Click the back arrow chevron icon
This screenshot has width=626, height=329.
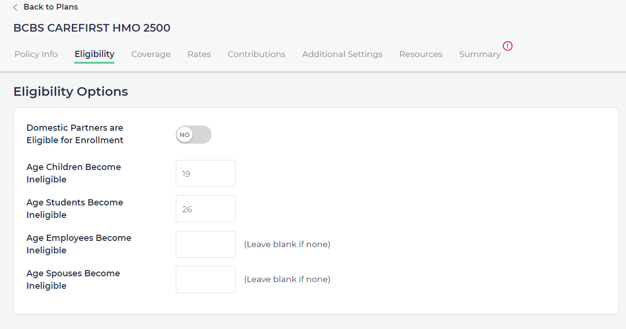15,7
